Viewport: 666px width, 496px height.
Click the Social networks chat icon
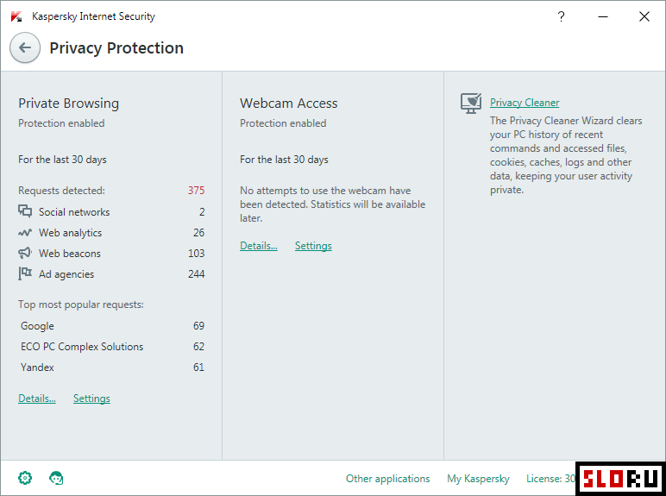tap(25, 211)
